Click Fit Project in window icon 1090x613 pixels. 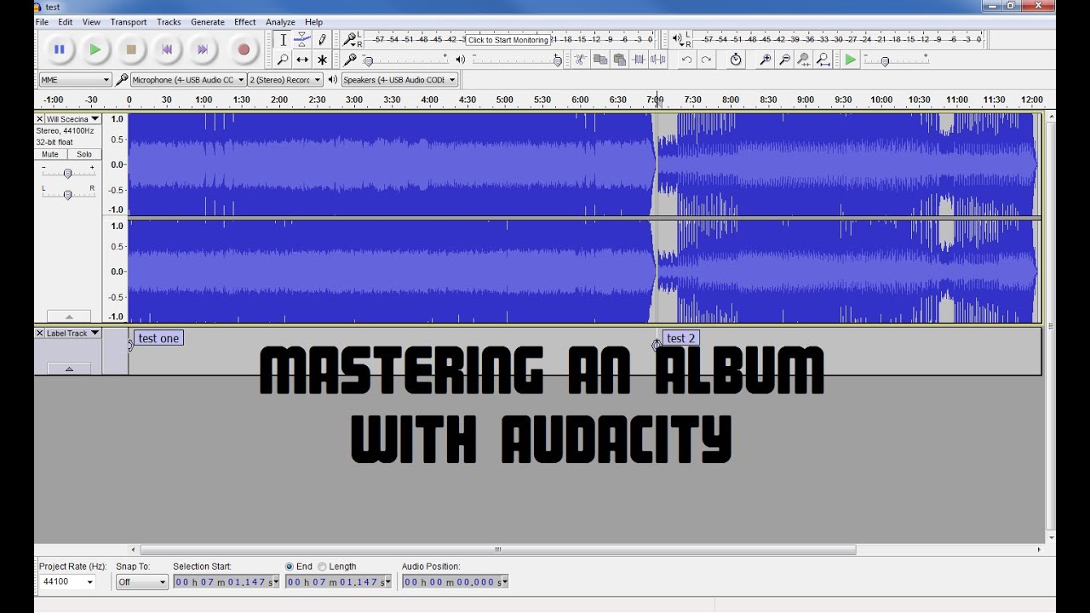tap(823, 60)
